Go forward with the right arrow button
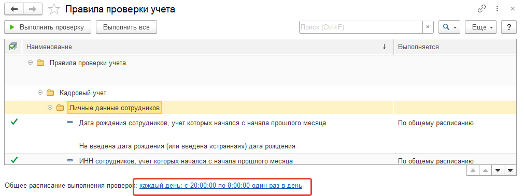524x196 pixels. point(33,9)
